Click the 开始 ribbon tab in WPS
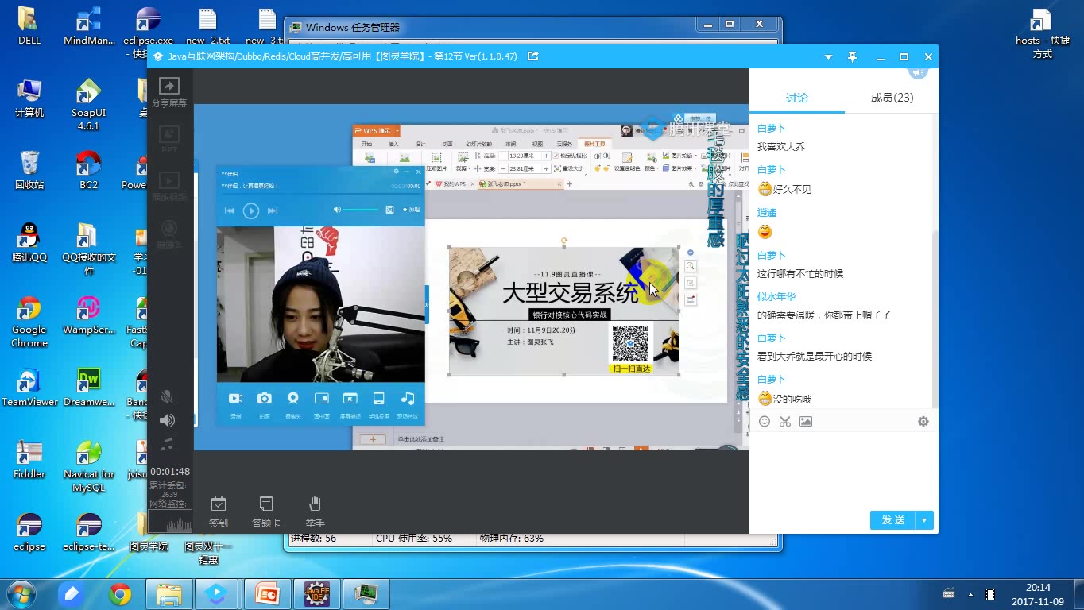 366,144
